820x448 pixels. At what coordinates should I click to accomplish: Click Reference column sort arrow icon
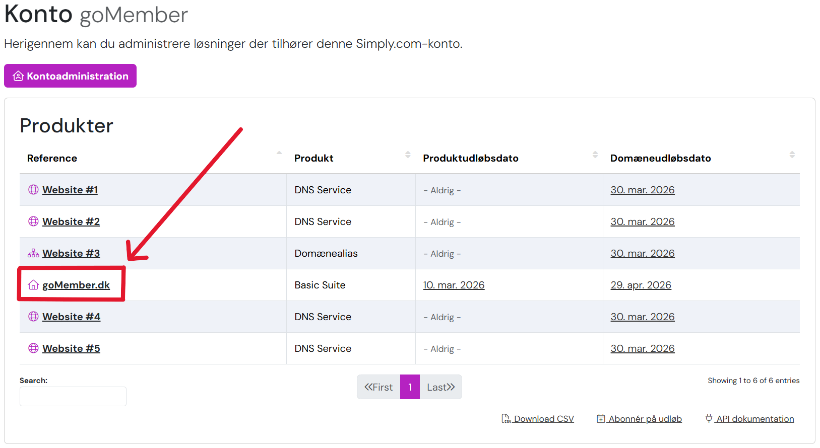[279, 153]
